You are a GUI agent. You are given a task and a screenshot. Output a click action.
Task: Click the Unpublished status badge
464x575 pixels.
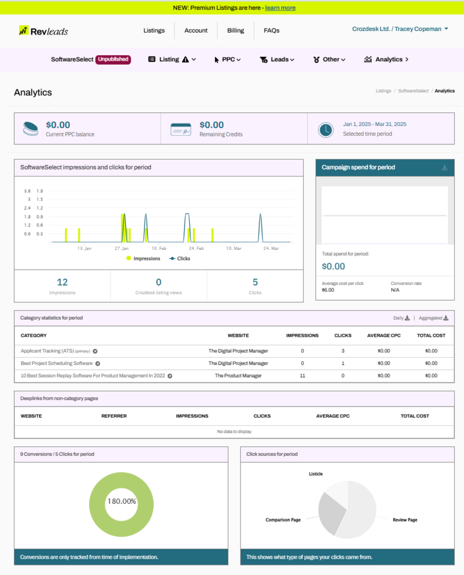[x=114, y=59]
